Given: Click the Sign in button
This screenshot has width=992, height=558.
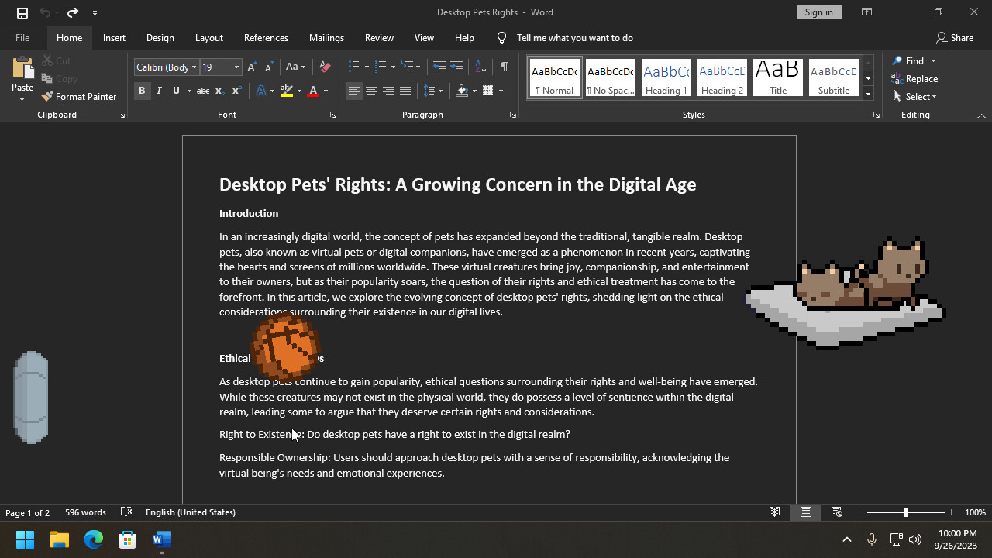Looking at the screenshot, I should [818, 12].
